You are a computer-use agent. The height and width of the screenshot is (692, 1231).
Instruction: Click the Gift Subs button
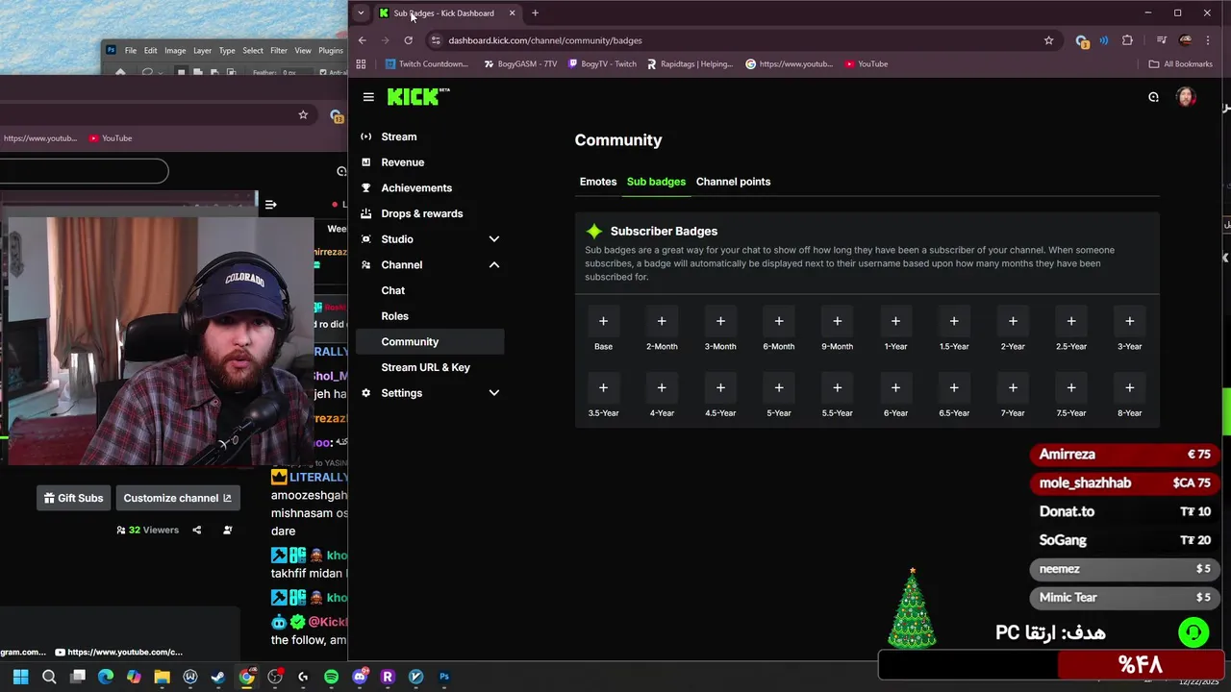pyautogui.click(x=73, y=498)
